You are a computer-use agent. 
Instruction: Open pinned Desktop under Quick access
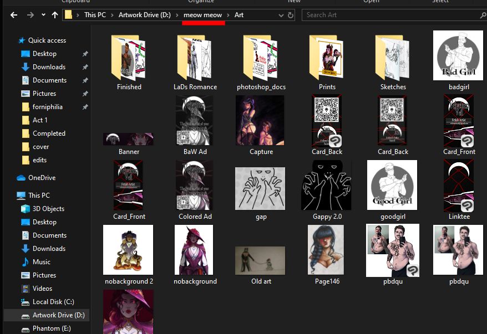(44, 54)
